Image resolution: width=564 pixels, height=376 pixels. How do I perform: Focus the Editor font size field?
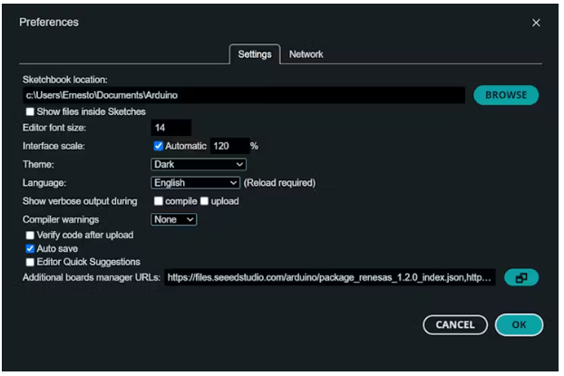click(170, 128)
